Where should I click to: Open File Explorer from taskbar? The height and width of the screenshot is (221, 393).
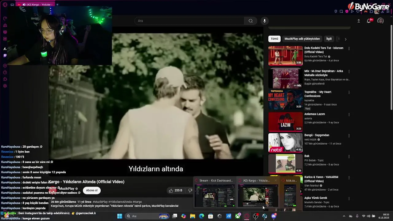coord(193,216)
